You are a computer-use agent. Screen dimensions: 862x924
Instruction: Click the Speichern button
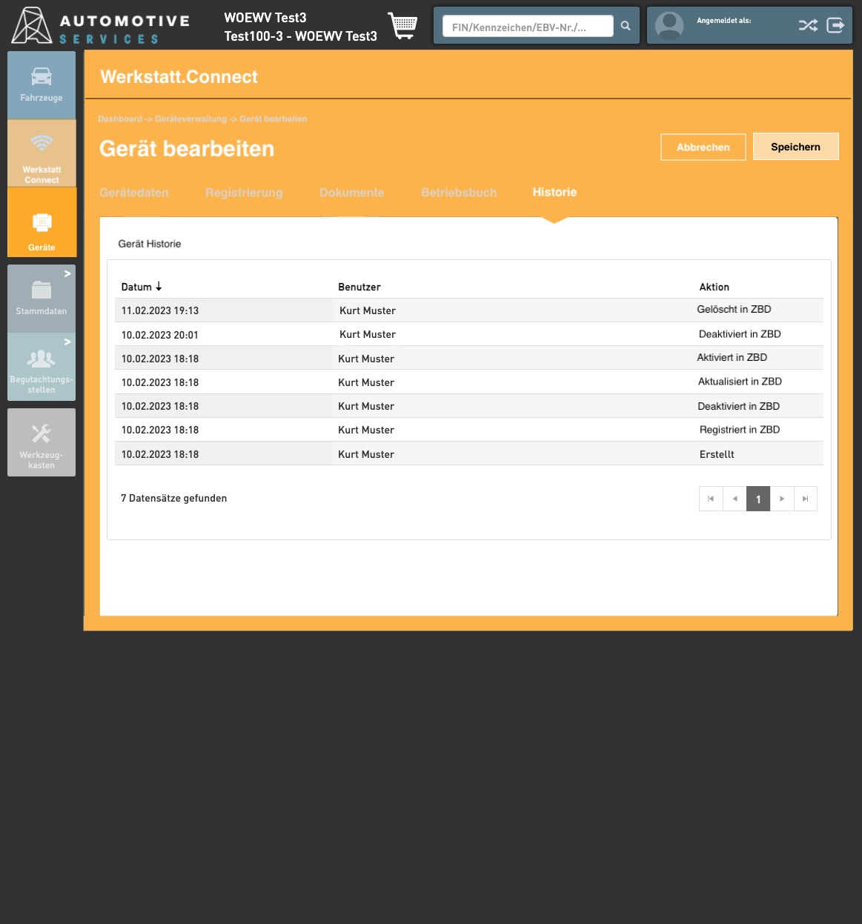coord(795,147)
